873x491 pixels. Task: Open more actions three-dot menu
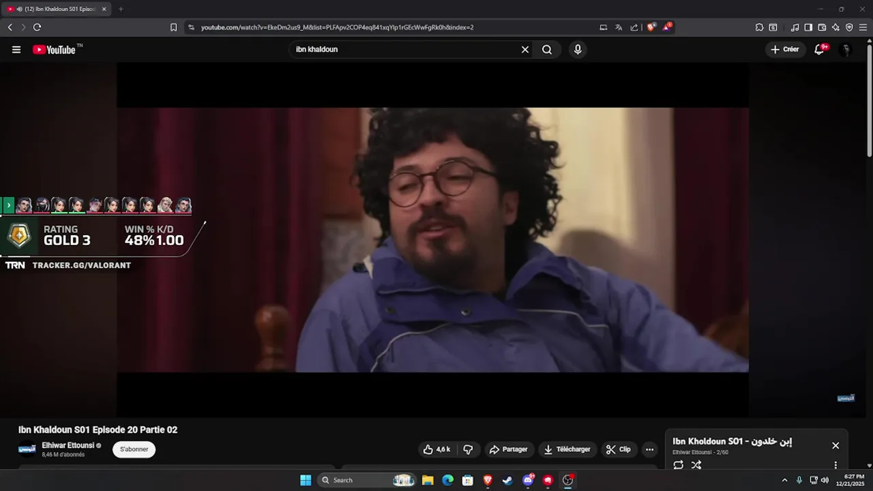point(649,449)
